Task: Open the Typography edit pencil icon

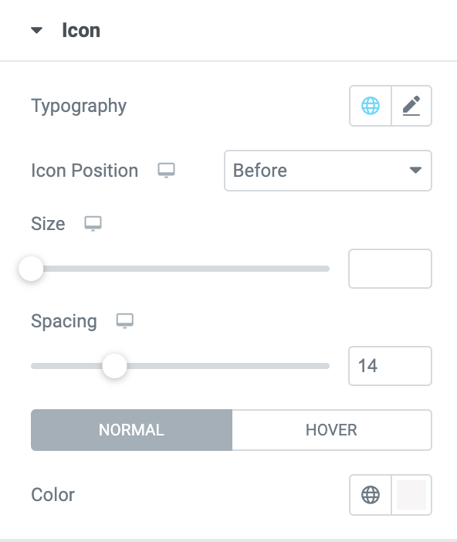Action: coord(411,106)
